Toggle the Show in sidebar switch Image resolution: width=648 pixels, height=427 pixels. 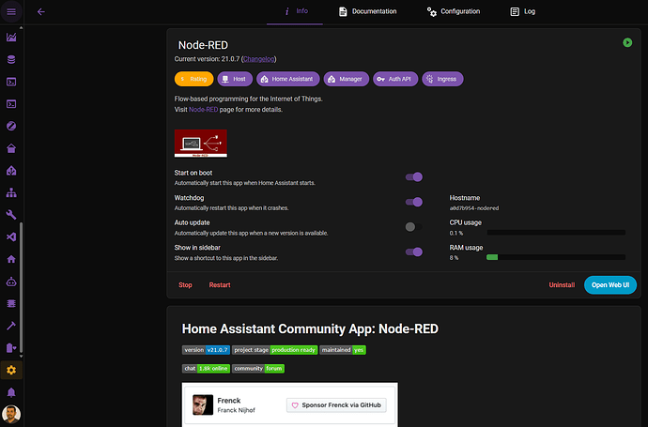click(x=413, y=252)
